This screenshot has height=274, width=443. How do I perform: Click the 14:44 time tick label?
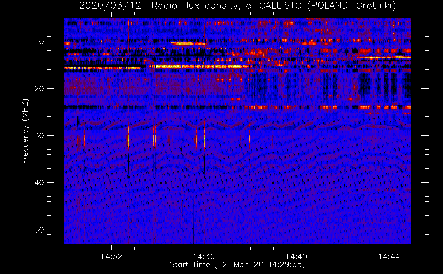pyautogui.click(x=389, y=257)
